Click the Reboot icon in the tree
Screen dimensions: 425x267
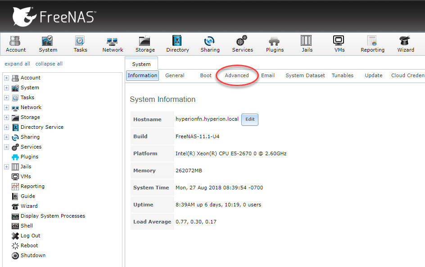[15, 245]
